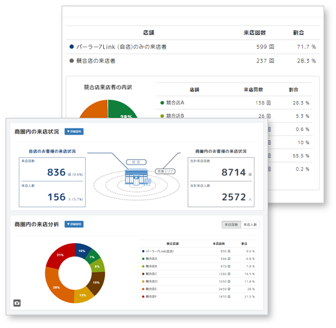336x328 pixels.
Task: Click the パーラー7Link(自店) row in the analysis table
Action: click(x=198, y=251)
